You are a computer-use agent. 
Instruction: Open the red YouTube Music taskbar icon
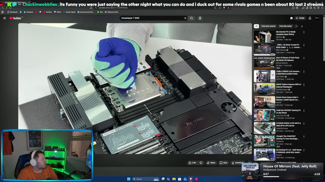[x=196, y=179]
